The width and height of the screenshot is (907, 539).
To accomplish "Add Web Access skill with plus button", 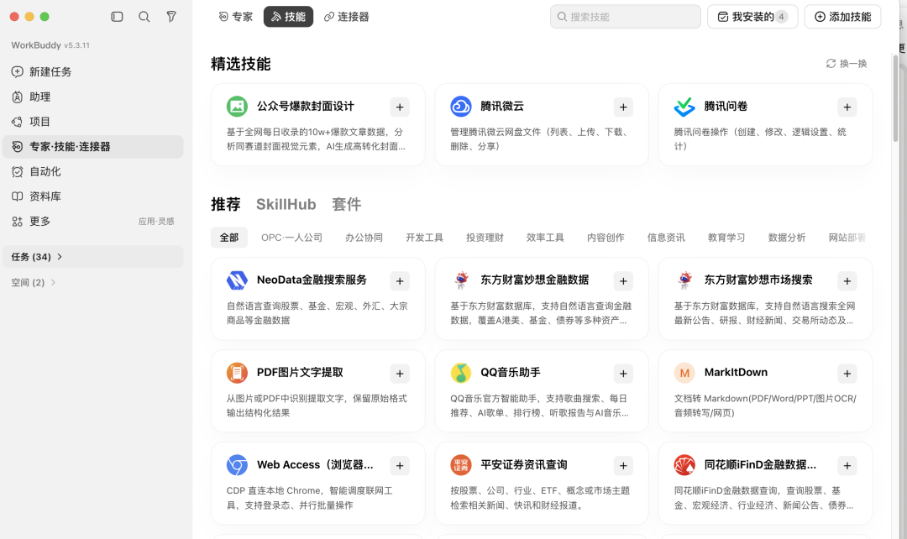I will tap(400, 466).
